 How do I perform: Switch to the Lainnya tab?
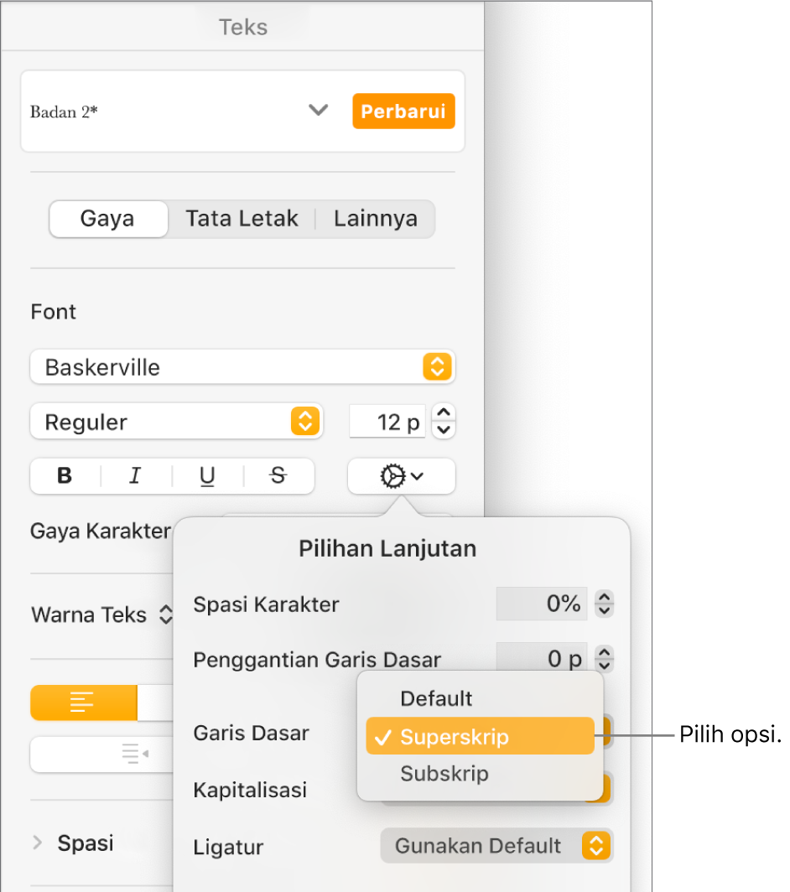point(375,219)
